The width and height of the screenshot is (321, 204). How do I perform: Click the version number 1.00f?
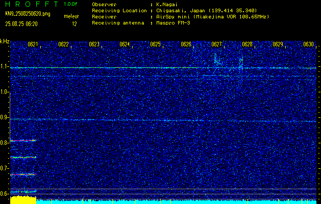click(70, 4)
